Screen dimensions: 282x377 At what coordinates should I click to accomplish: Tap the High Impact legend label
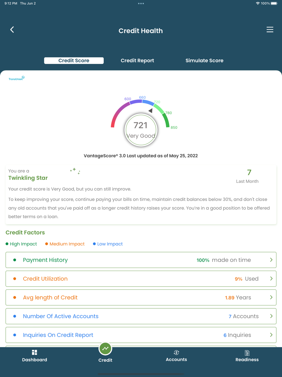coord(23,244)
